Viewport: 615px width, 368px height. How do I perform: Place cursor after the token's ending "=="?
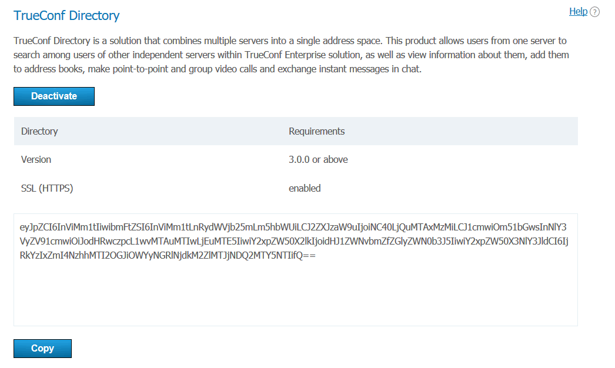[317, 256]
